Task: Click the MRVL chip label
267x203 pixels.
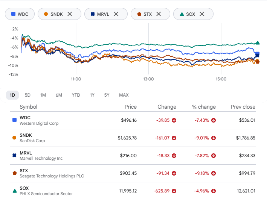Action: pyautogui.click(x=103, y=14)
